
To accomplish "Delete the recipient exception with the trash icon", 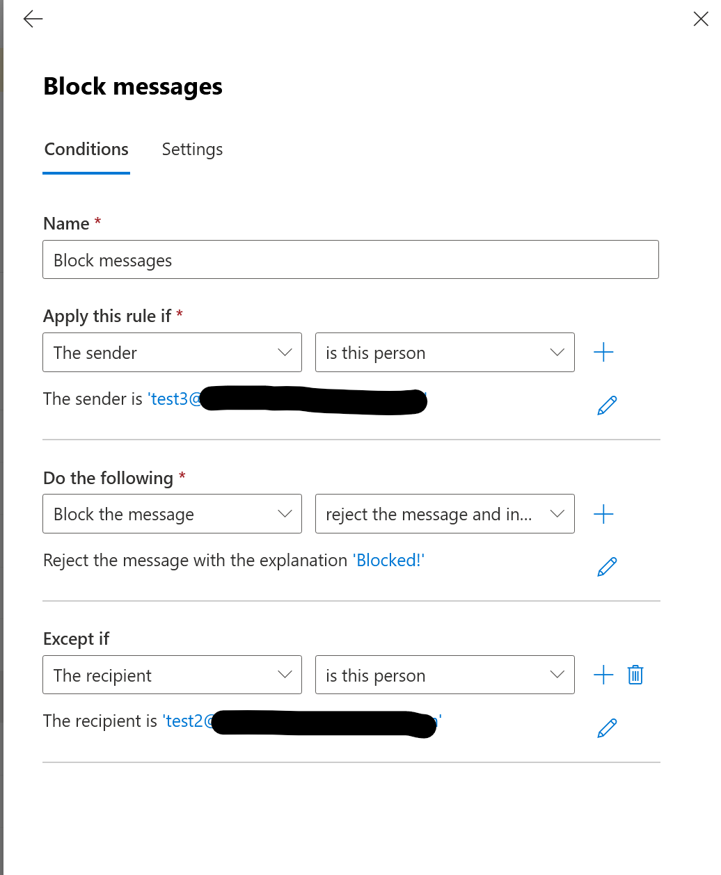I will click(x=635, y=674).
